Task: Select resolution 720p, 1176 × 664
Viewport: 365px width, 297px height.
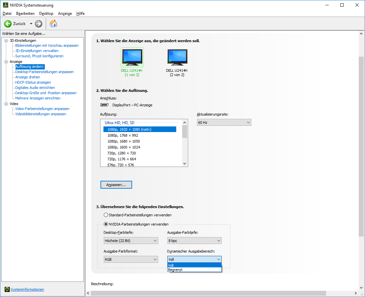Action: coord(140,159)
